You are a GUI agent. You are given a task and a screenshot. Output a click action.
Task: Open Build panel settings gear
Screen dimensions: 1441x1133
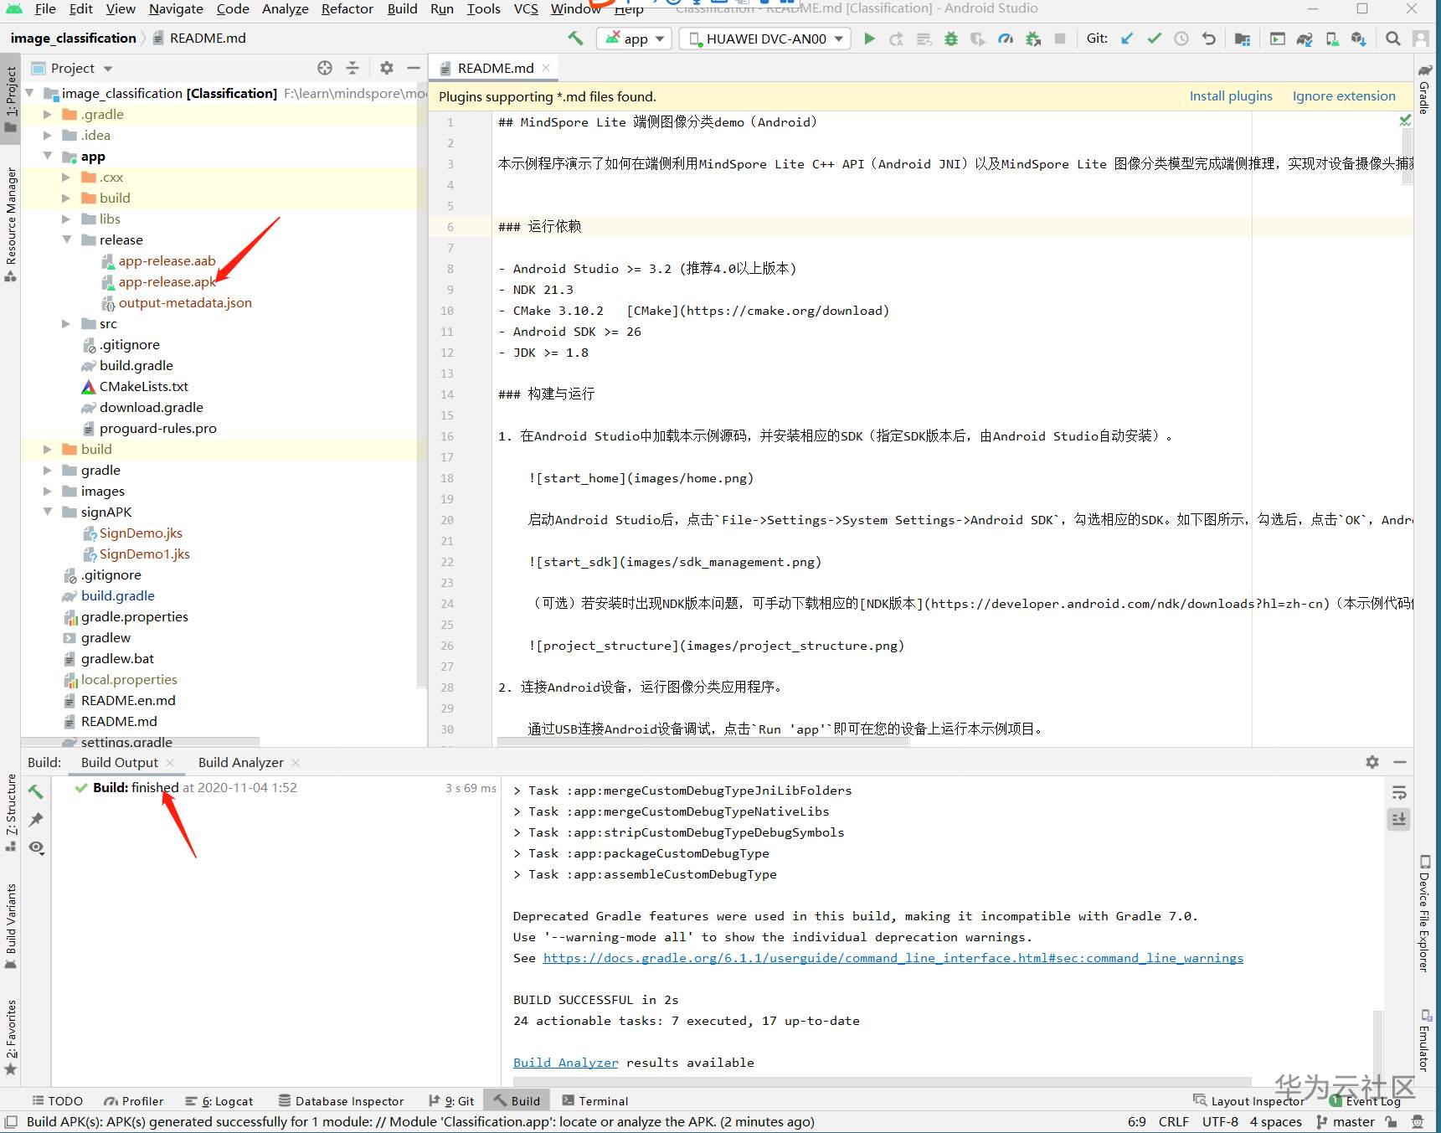point(1372,762)
